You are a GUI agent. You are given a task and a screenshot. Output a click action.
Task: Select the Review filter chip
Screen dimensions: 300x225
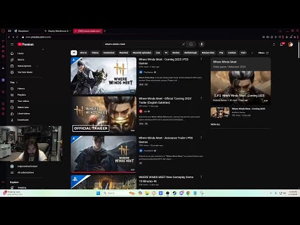(176, 52)
